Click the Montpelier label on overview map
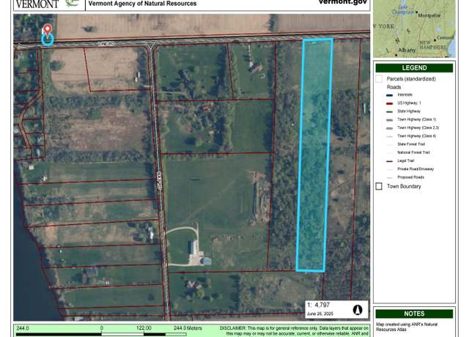Image resolution: width=469 pixels, height=337 pixels. [429, 15]
